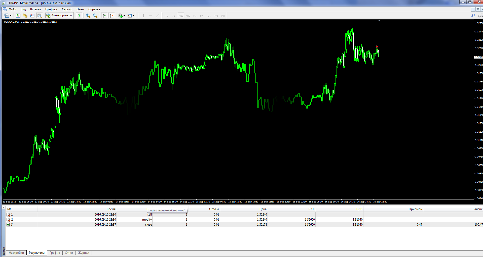Sort results by Прибыль column header
The width and height of the screenshot is (483, 257).
[393, 209]
